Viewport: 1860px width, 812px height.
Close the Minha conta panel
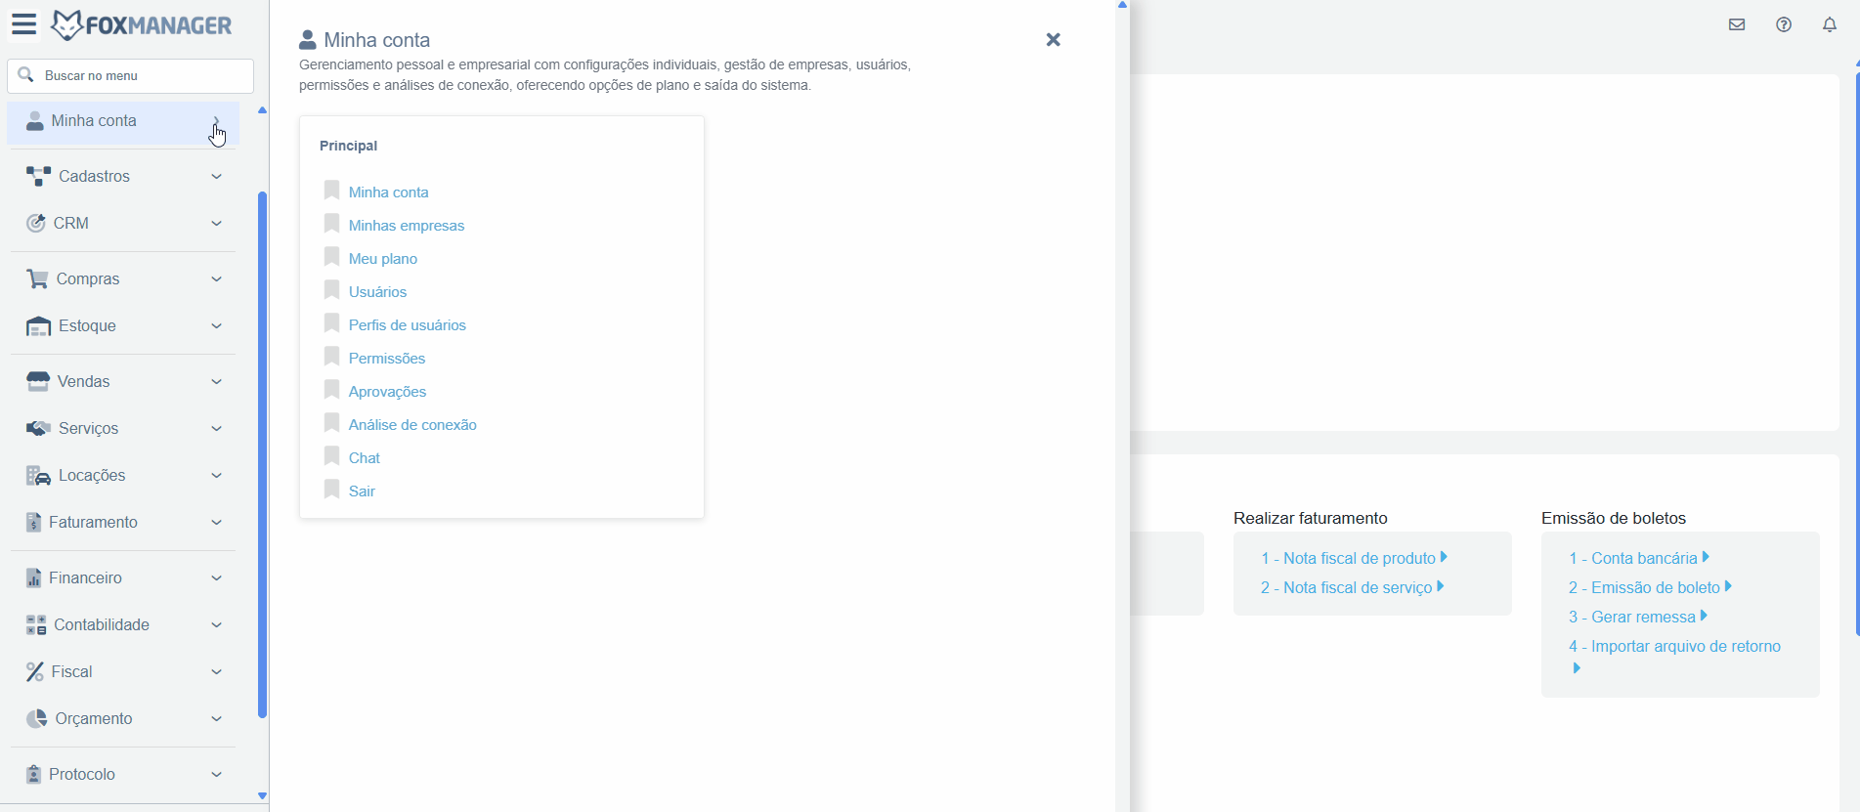coord(1053,40)
